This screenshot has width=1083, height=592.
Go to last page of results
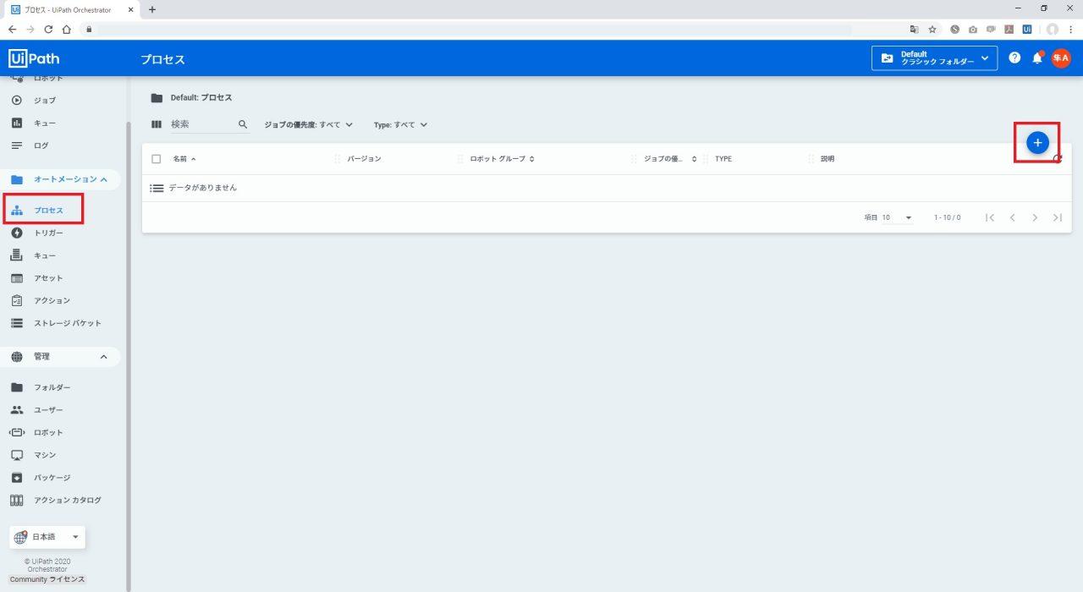click(1058, 217)
